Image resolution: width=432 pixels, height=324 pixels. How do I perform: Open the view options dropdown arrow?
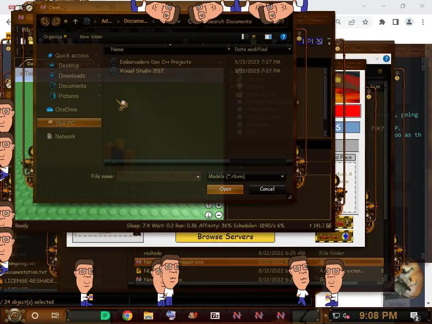[254, 37]
